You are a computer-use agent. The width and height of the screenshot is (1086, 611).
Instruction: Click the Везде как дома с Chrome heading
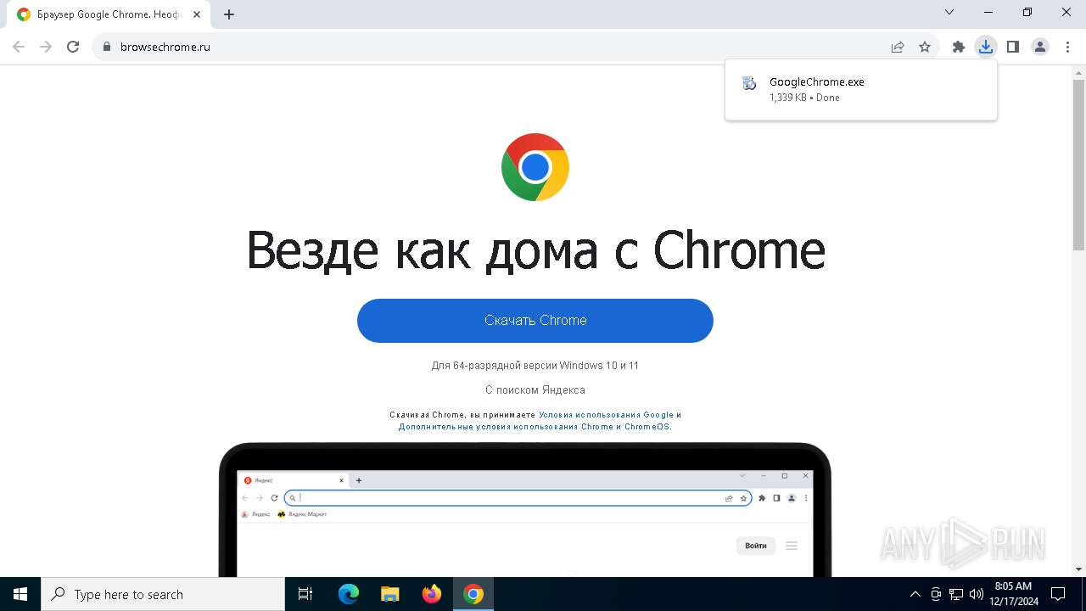click(535, 250)
